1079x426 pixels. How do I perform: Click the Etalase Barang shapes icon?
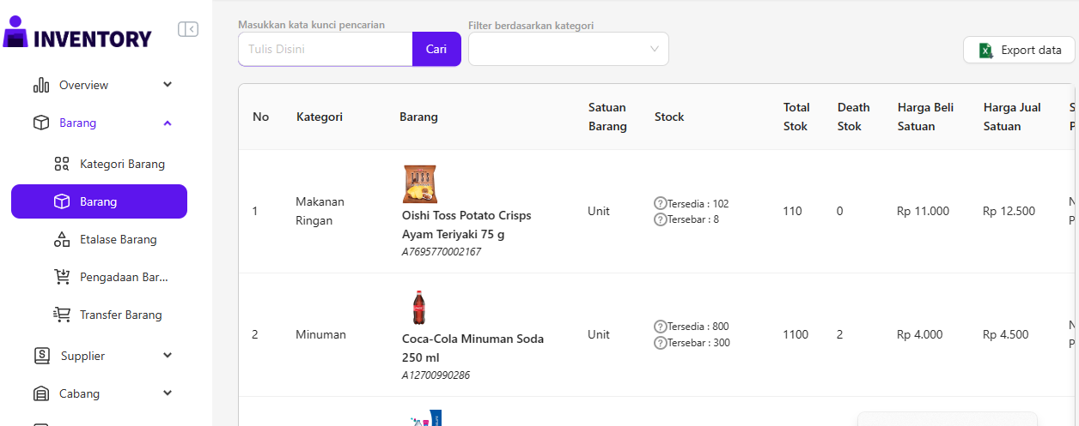[x=62, y=239]
